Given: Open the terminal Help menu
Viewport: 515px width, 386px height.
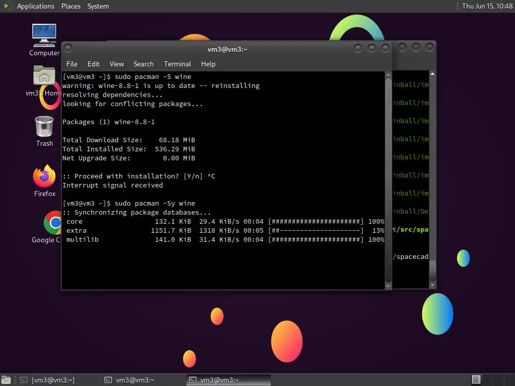Looking at the screenshot, I should [x=208, y=64].
